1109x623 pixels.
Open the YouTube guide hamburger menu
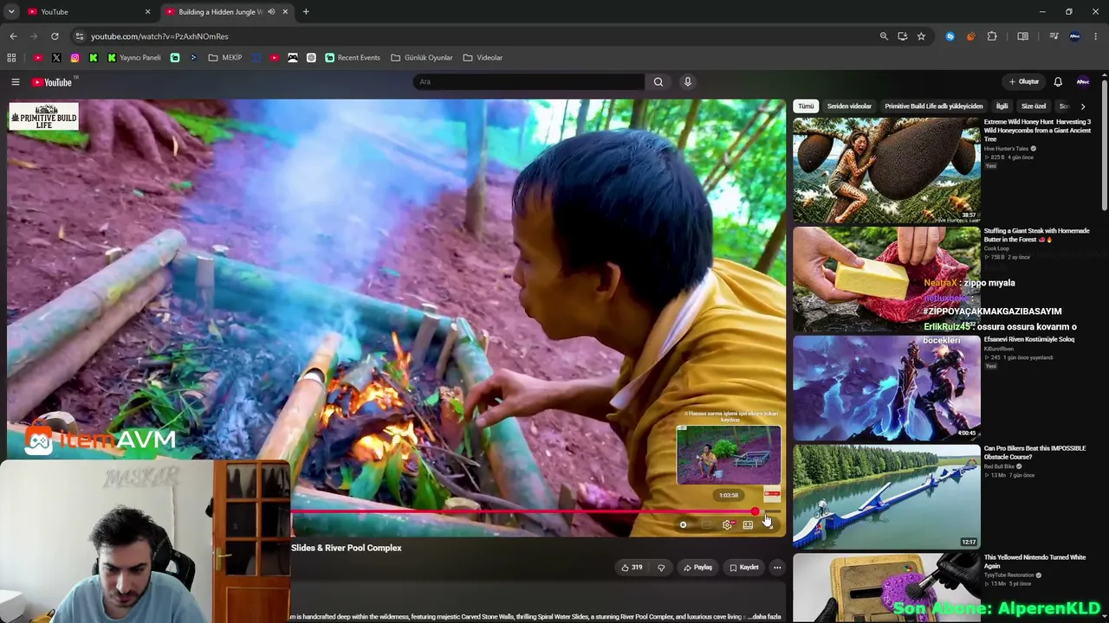[x=15, y=82]
